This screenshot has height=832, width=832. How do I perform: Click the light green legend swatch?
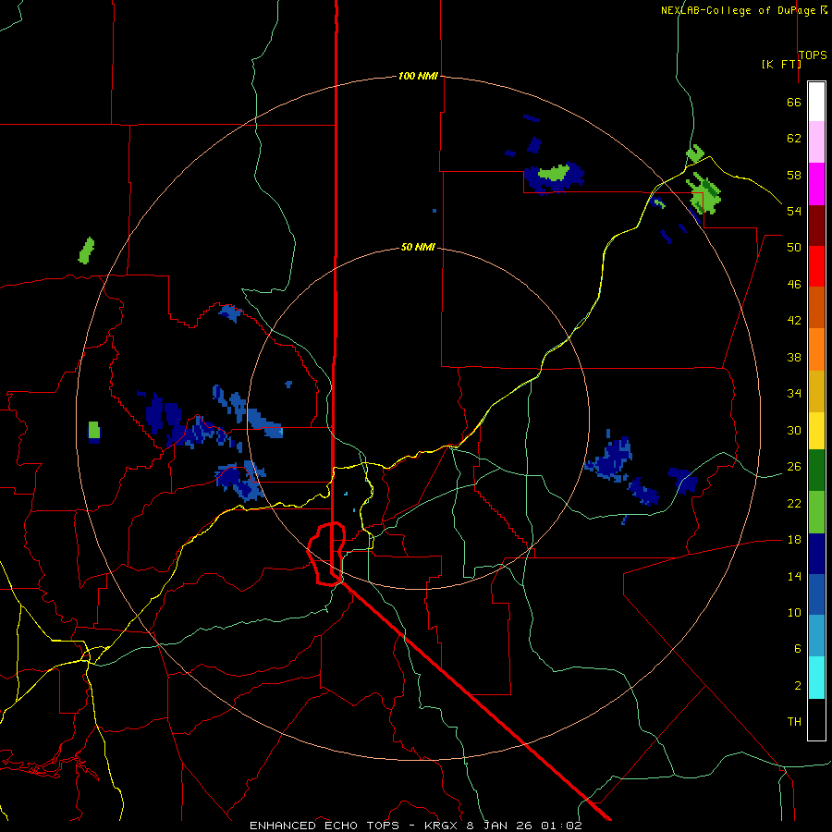pyautogui.click(x=816, y=512)
